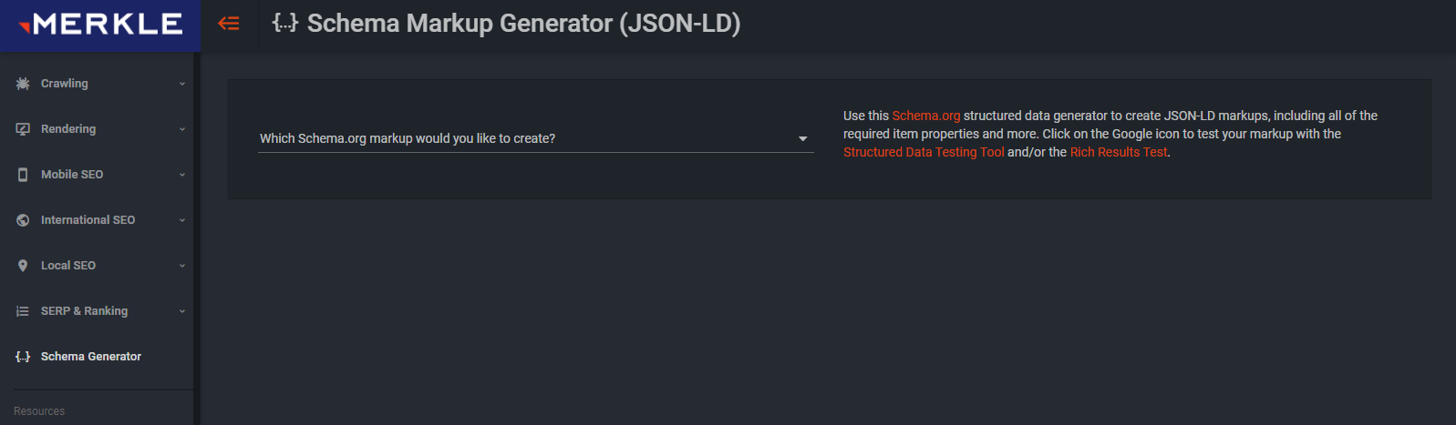Open the Schema.org markup type dropdown
1456x425 pixels.
pos(535,138)
